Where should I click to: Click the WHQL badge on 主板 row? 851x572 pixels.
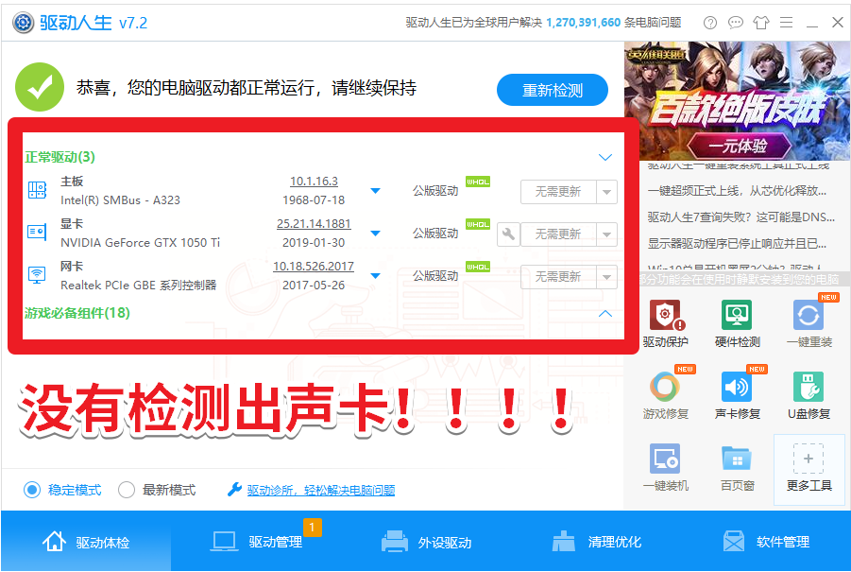pyautogui.click(x=478, y=182)
